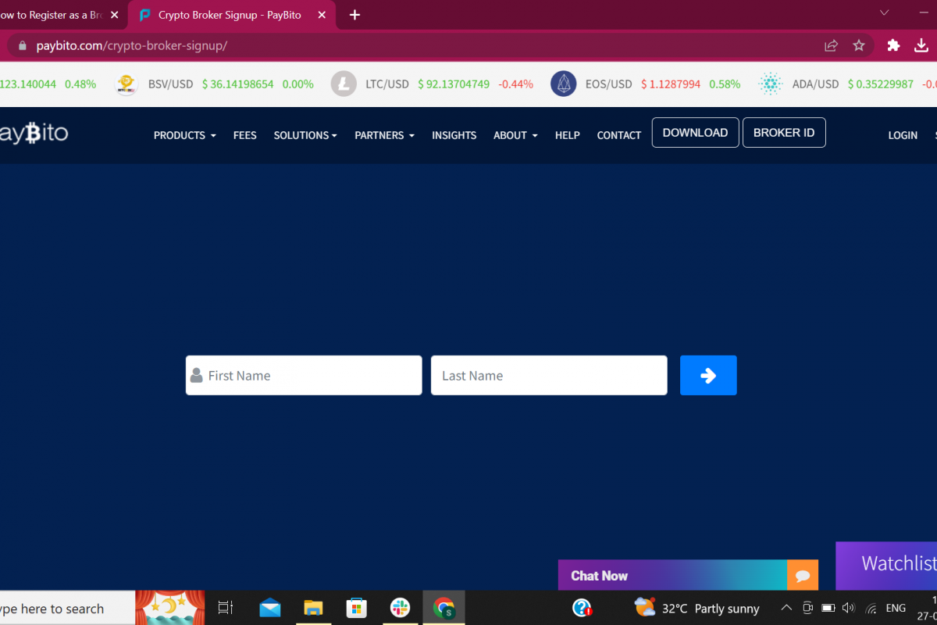
Task: Click the battery tray icon
Action: 828,608
